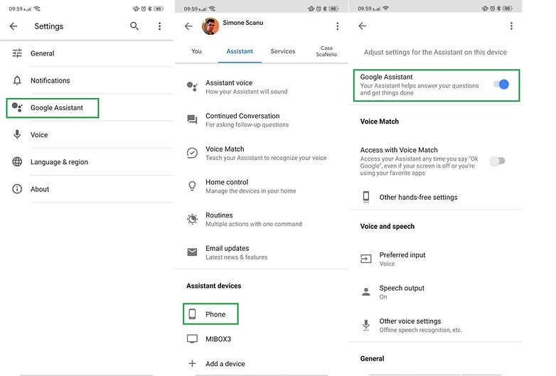This screenshot has width=556, height=376.
Task: Click the Voice Match checkmark icon
Action: [192, 153]
